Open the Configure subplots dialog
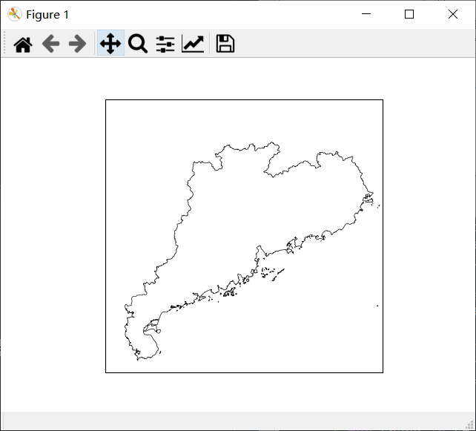The height and width of the screenshot is (431, 476). coord(165,44)
